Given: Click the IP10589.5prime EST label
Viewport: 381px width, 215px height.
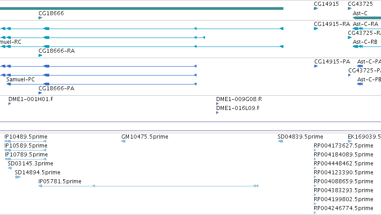Looking at the screenshot, I should (26, 146).
